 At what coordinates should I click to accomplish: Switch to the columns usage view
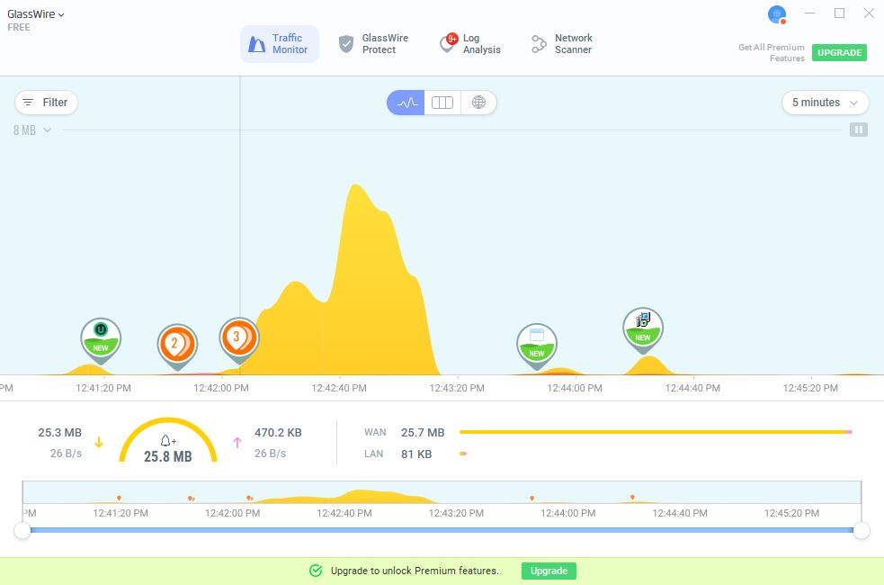click(442, 103)
